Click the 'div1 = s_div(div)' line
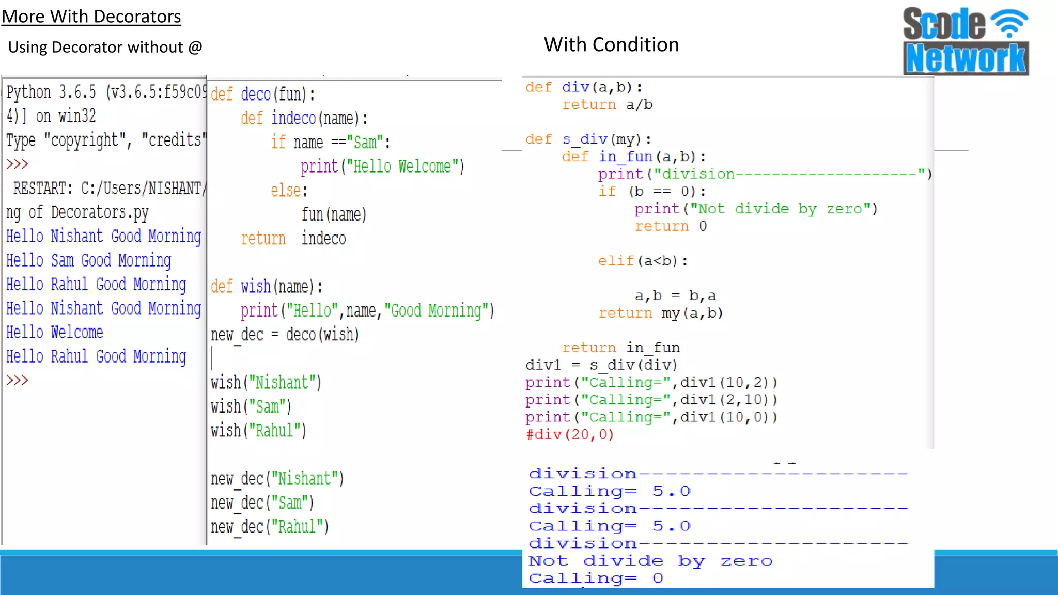 [x=601, y=365]
